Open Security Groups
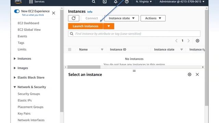The height and width of the screenshot is (123, 219). coord(29,94)
